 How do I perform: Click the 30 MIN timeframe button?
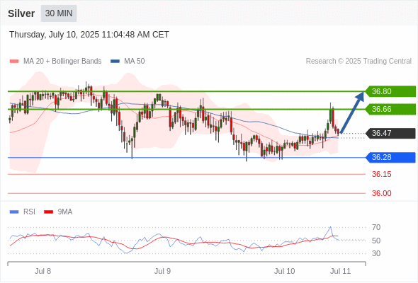coord(59,13)
